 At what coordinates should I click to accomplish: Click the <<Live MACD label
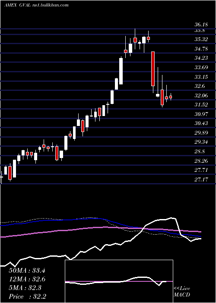(182, 292)
